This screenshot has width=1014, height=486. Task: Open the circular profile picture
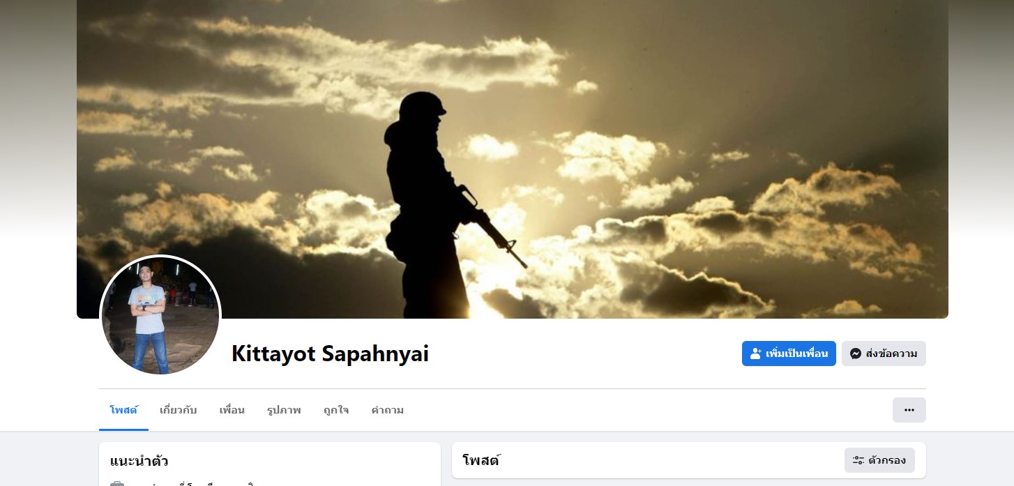point(160,315)
